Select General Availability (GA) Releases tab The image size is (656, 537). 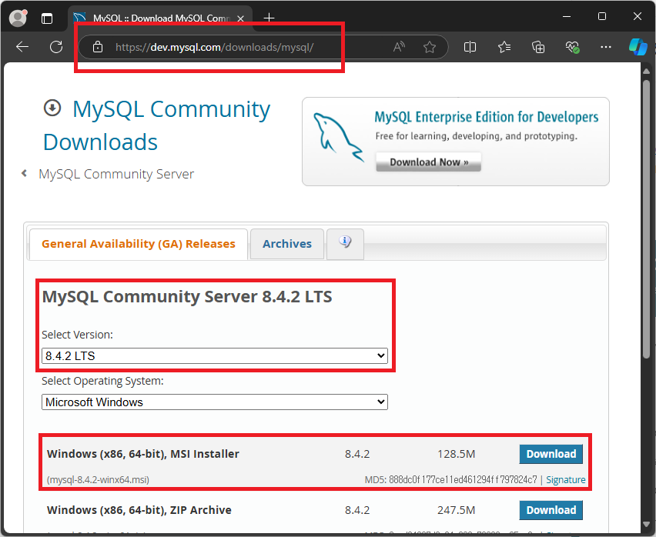click(139, 244)
